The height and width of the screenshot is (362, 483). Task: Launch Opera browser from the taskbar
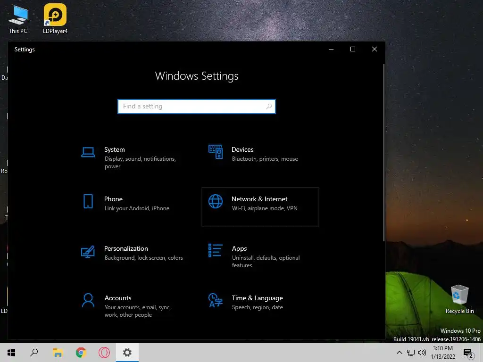tap(104, 353)
